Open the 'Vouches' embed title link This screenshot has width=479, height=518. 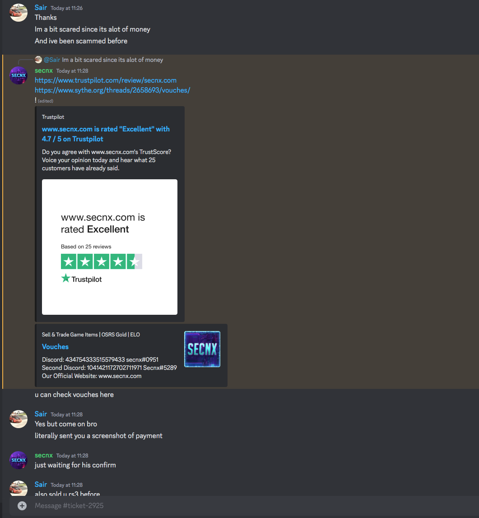click(55, 346)
